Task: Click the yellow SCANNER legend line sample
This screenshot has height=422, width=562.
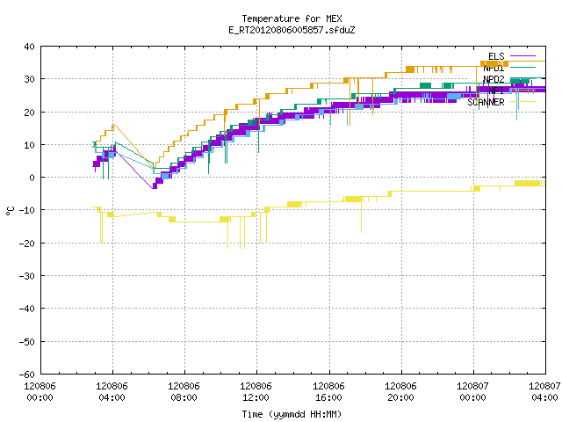Action: [522, 102]
